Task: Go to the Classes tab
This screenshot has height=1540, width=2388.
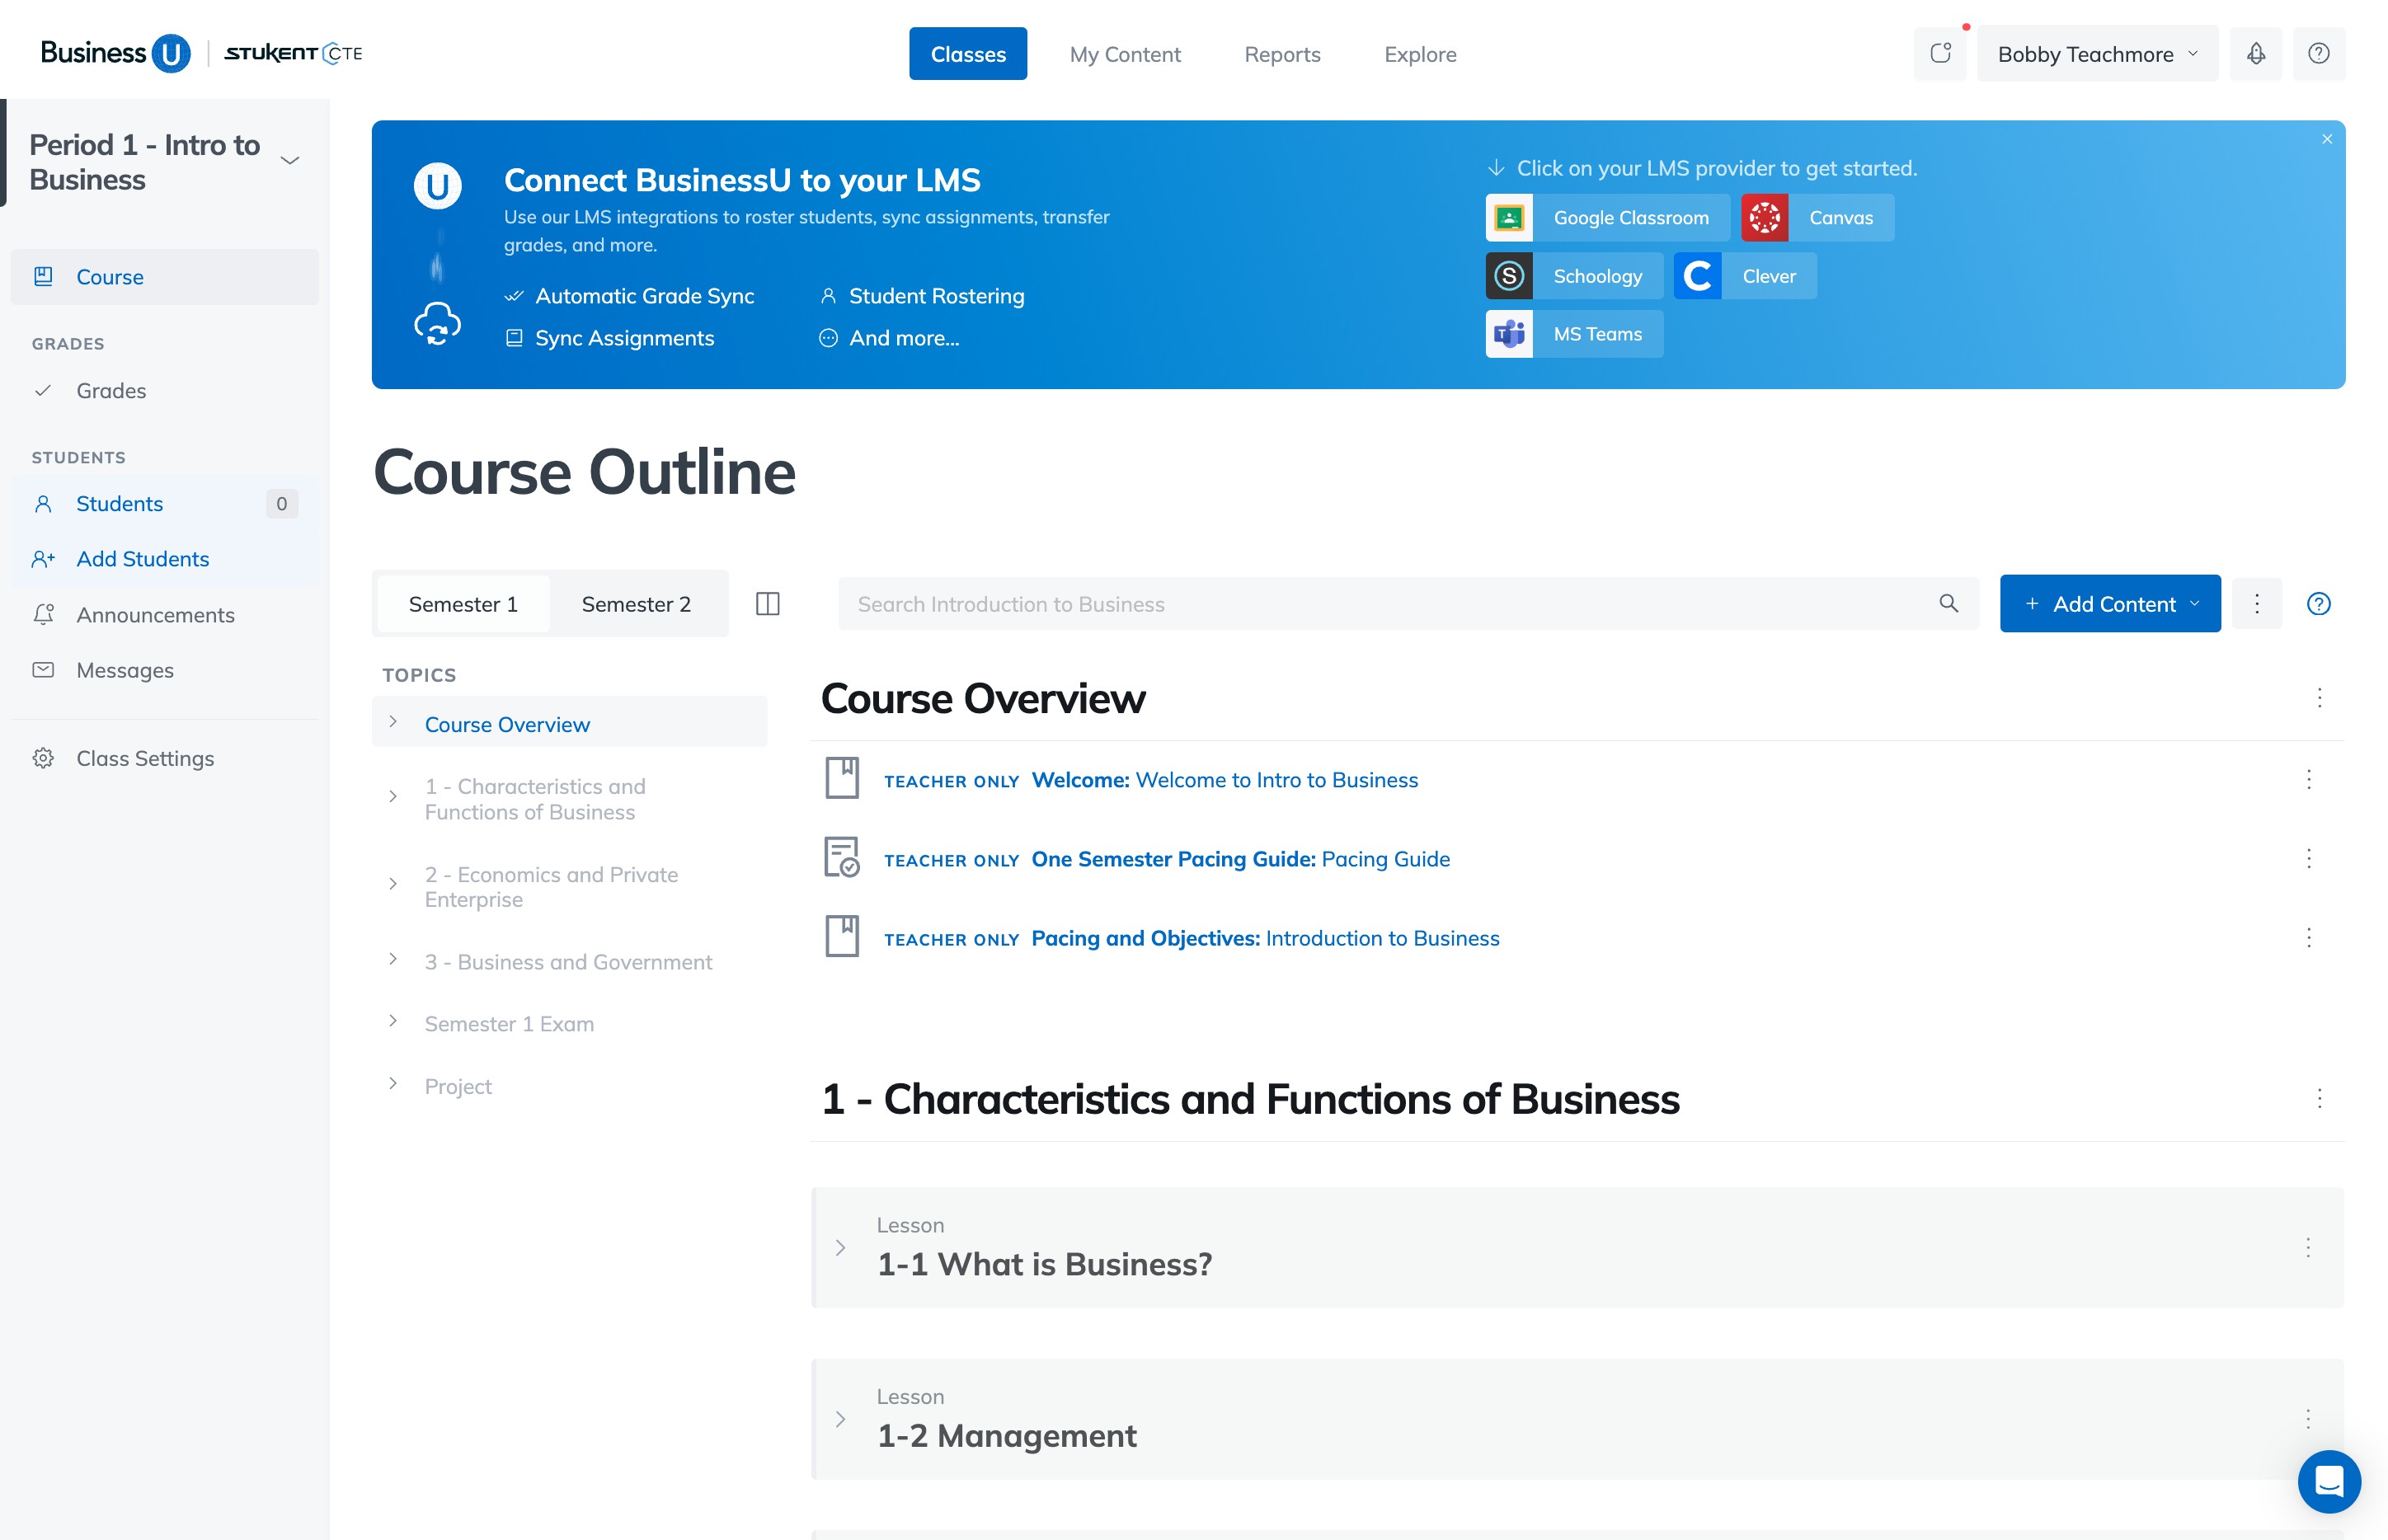Action: 968,54
